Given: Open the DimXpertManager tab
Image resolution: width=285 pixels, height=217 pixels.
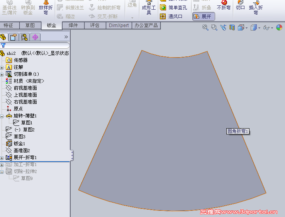Looking at the screenshot, I should click(x=35, y=37).
